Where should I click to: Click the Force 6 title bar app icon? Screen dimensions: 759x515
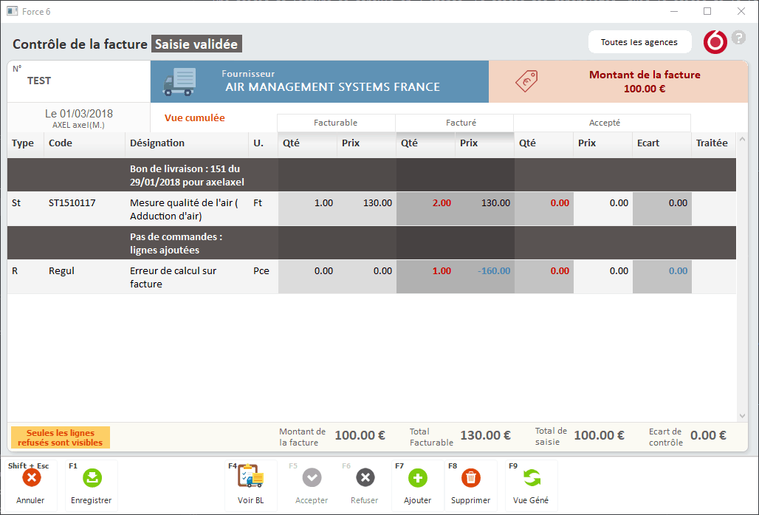tap(12, 11)
